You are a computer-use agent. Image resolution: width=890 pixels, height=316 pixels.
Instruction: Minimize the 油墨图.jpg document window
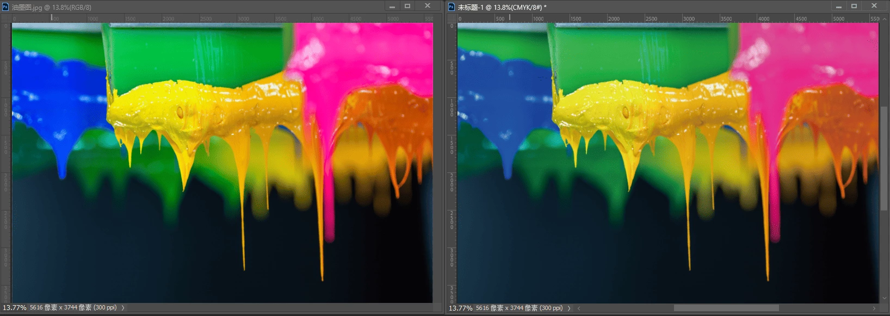[392, 6]
